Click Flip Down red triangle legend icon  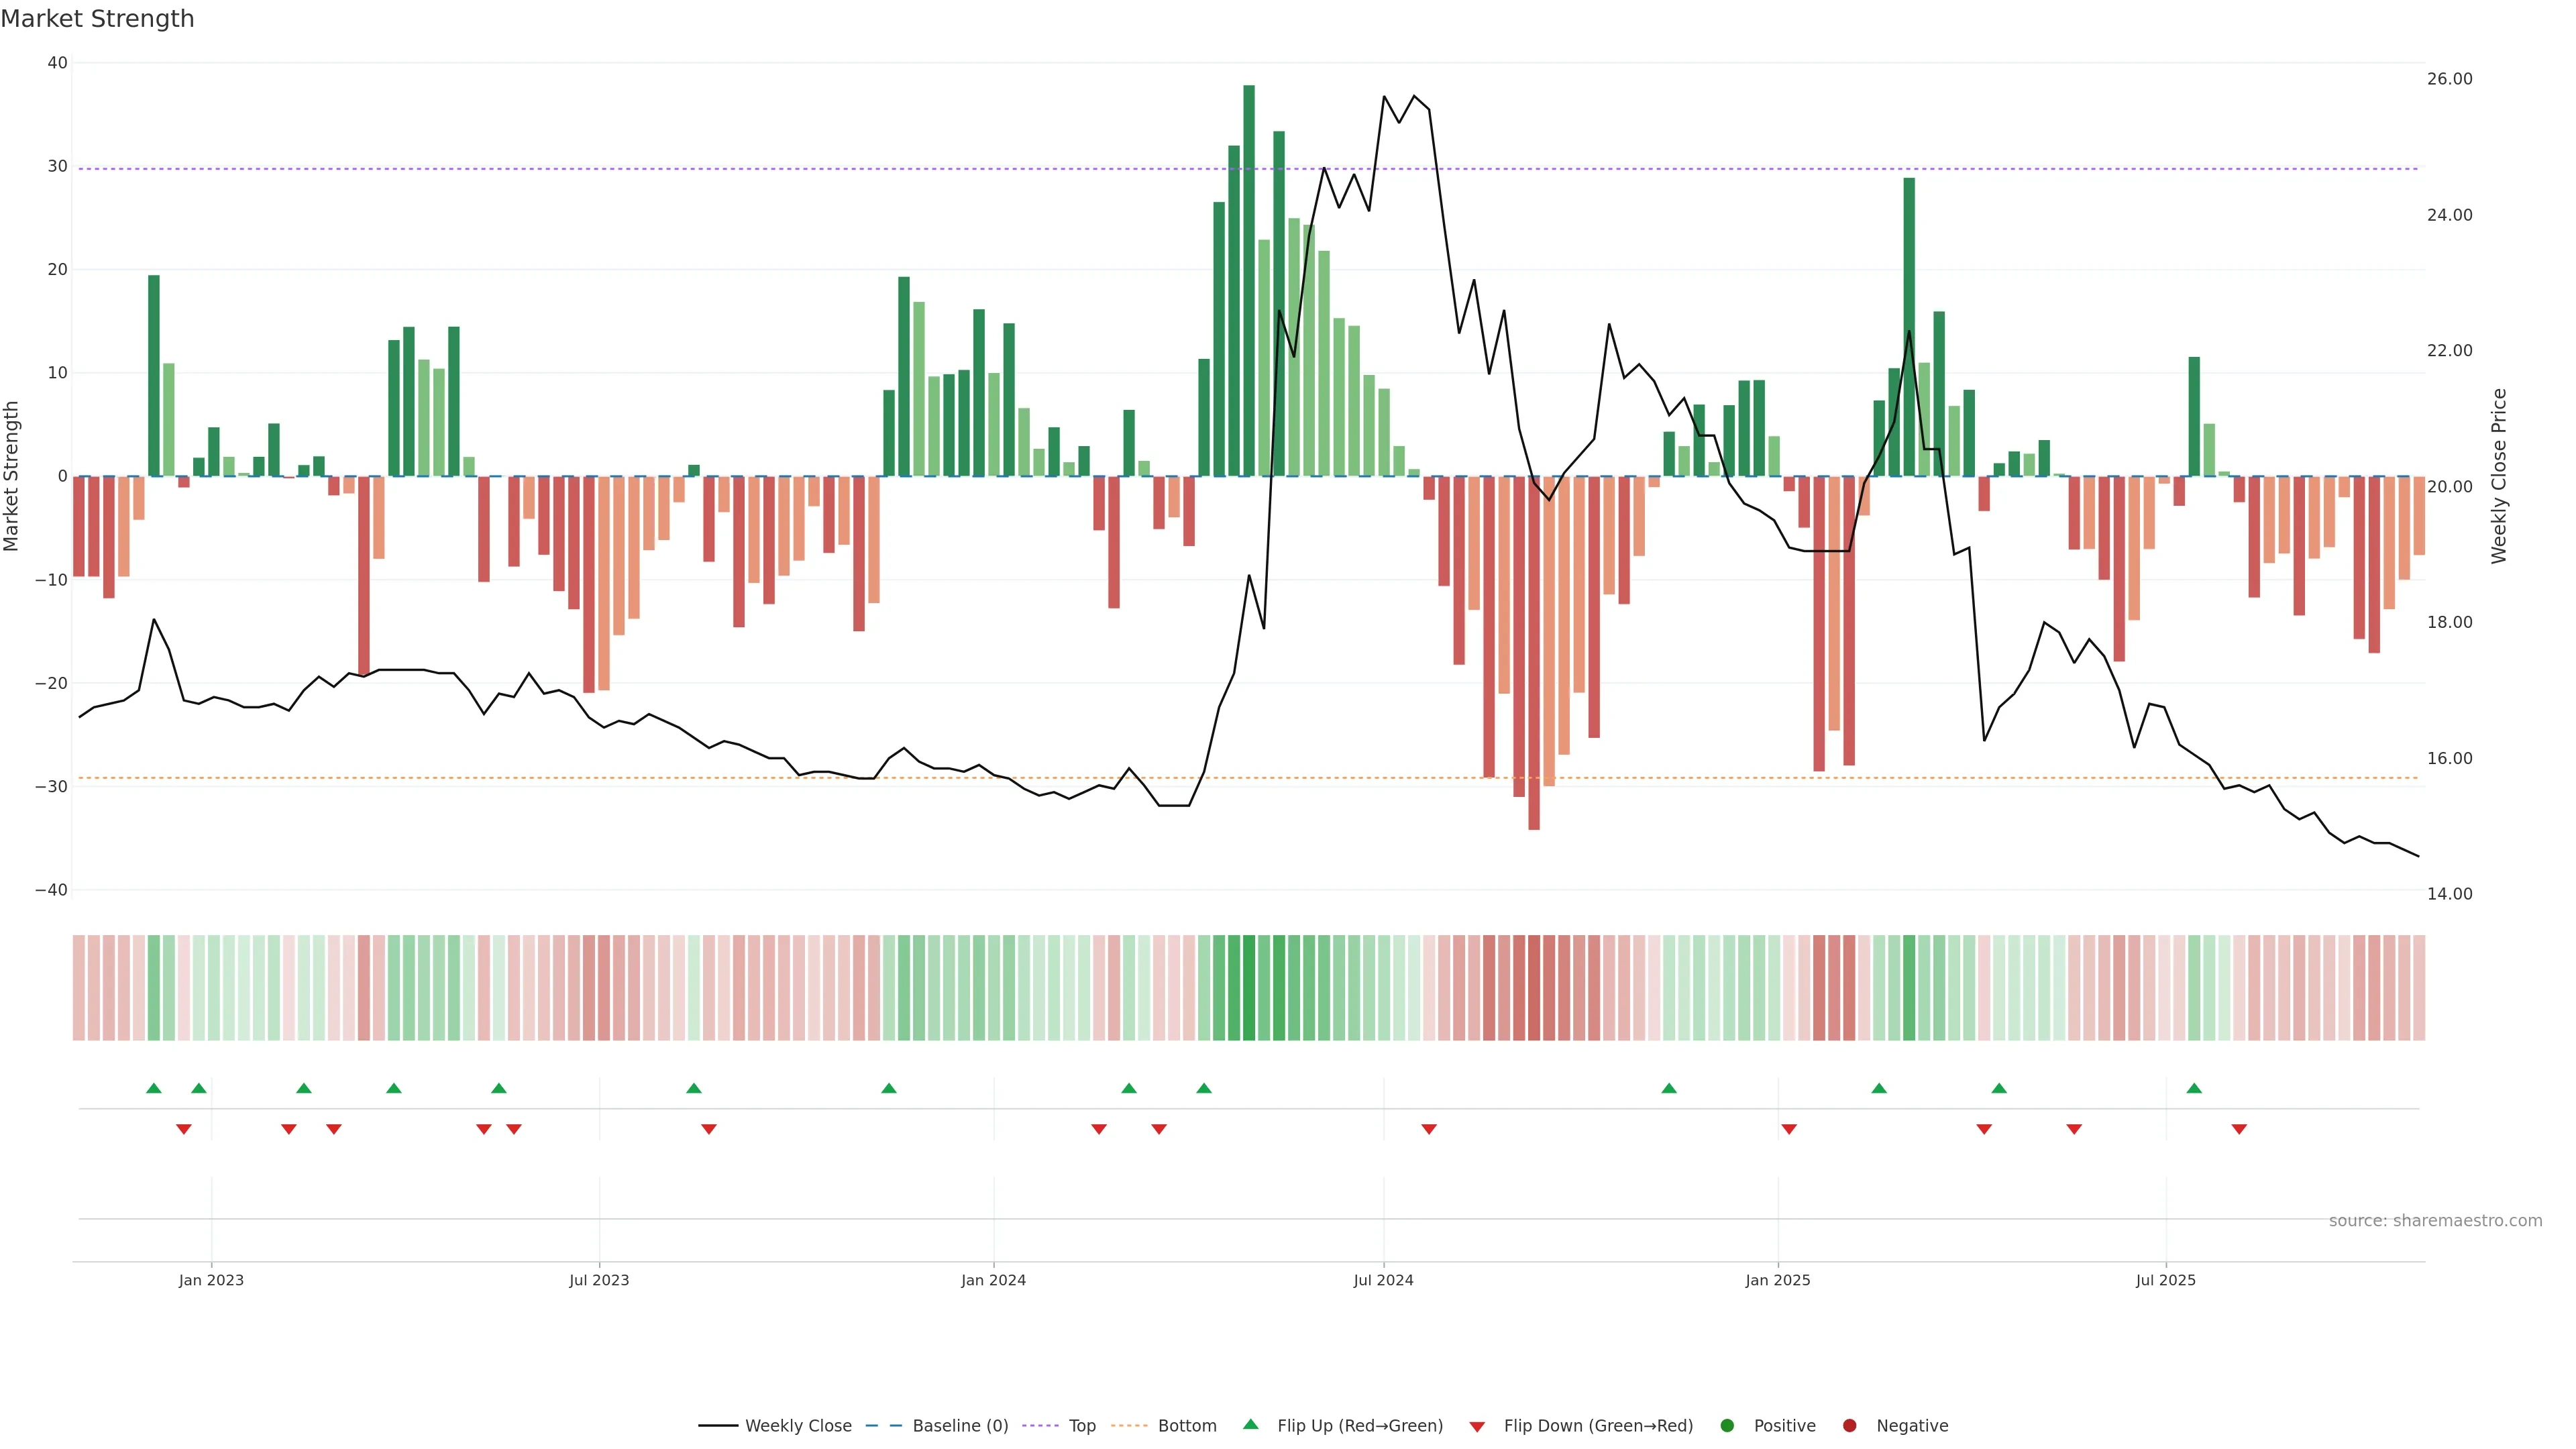tap(1477, 1426)
